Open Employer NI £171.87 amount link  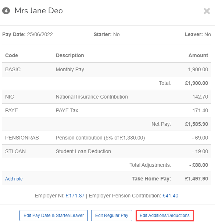(75, 196)
